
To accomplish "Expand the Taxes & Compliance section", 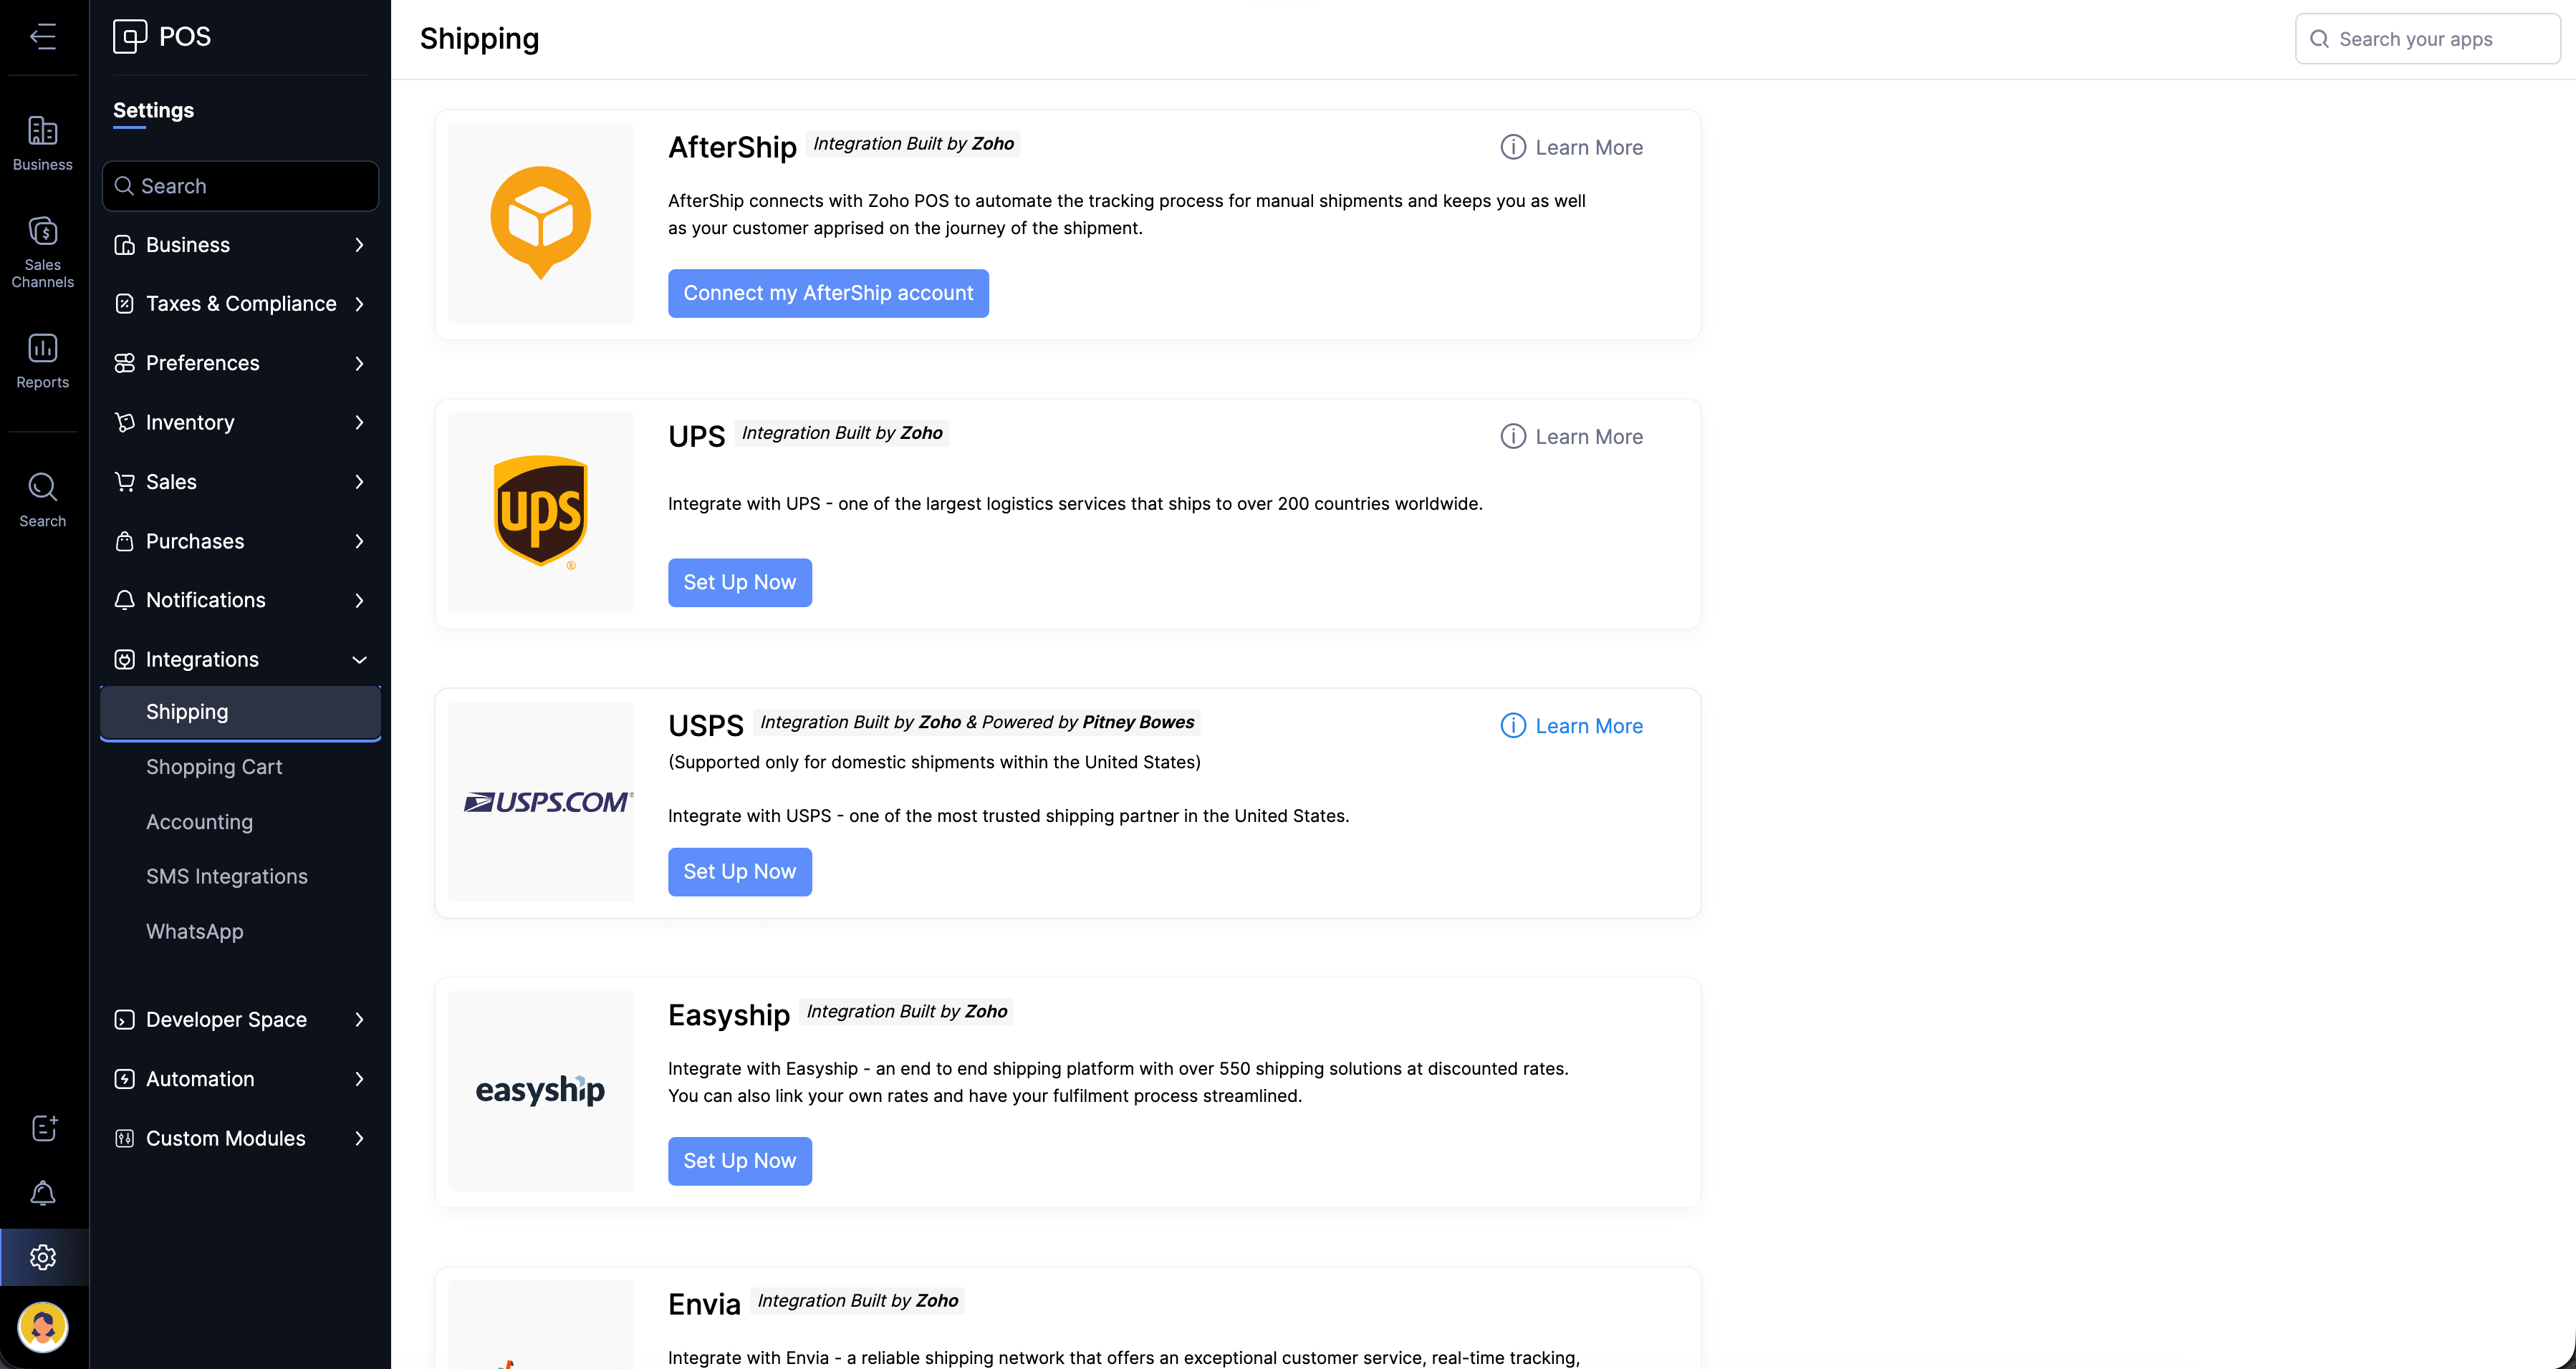I will [x=240, y=304].
